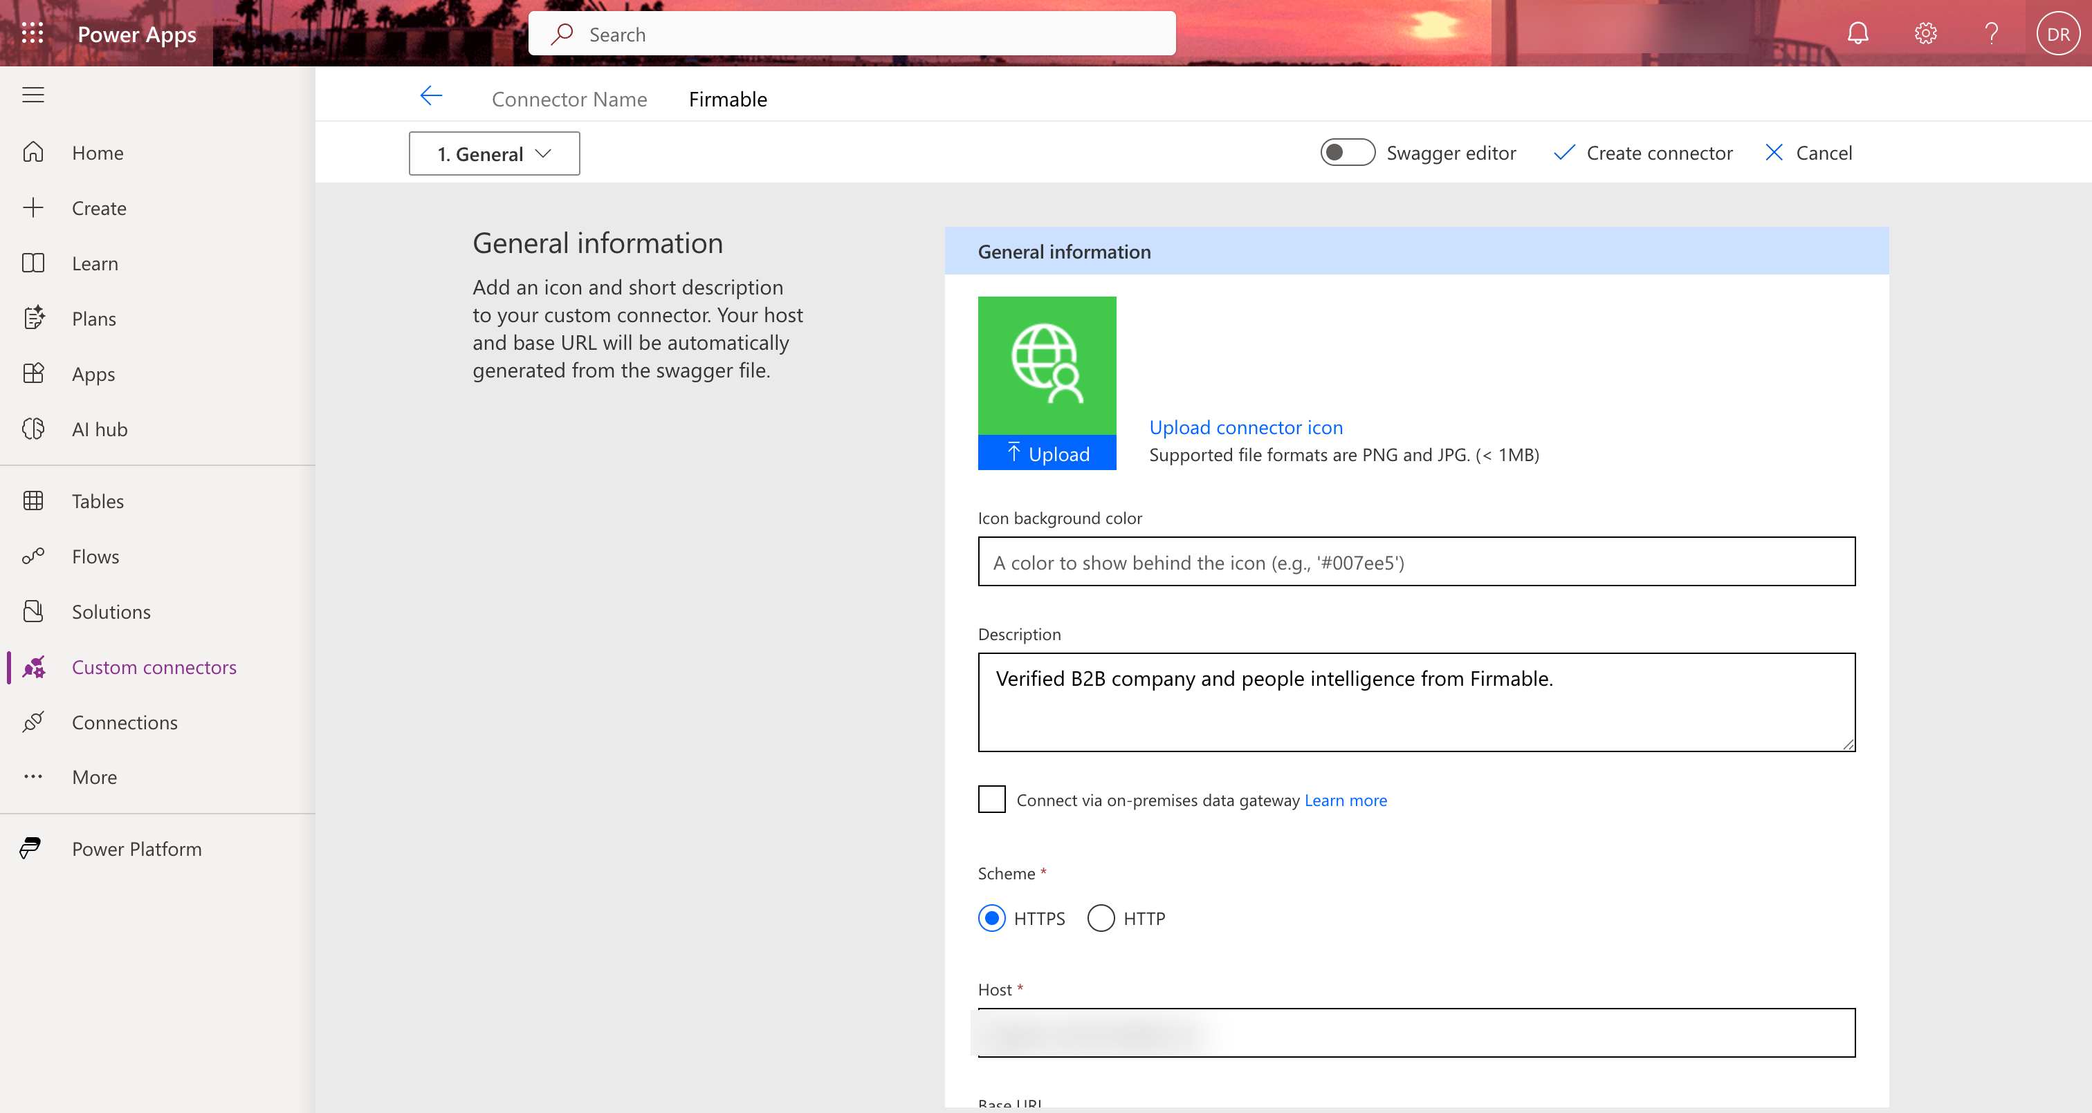Click Cancel button
This screenshot has height=1113, width=2092.
pos(1808,153)
